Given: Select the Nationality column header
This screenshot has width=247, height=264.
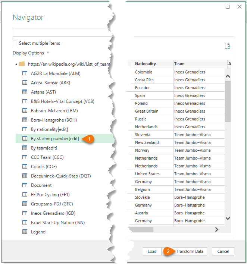Looking at the screenshot, I should [x=153, y=64].
